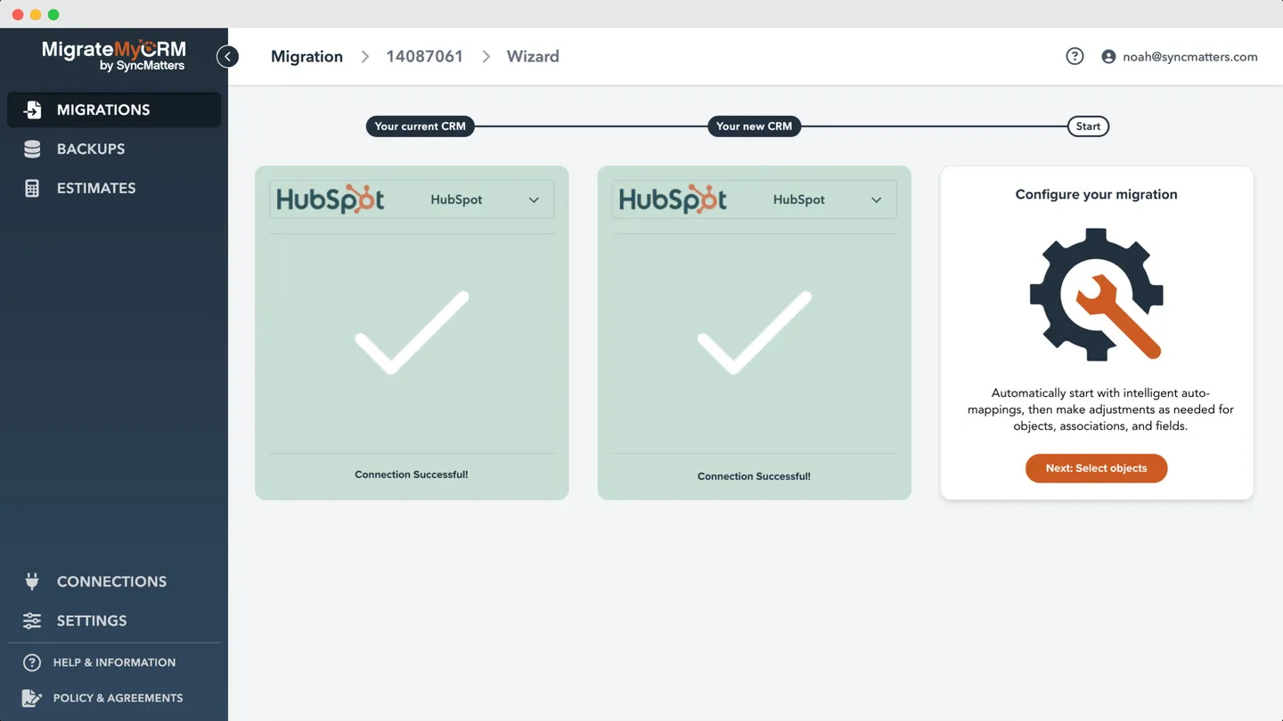Click the green fullscreen window button

(x=53, y=14)
